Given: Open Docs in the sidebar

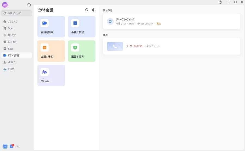Looking at the screenshot, I should [x=11, y=28].
